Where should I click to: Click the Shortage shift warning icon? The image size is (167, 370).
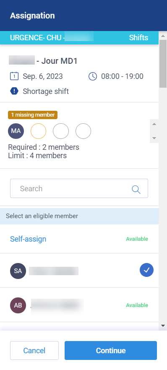pos(14,91)
